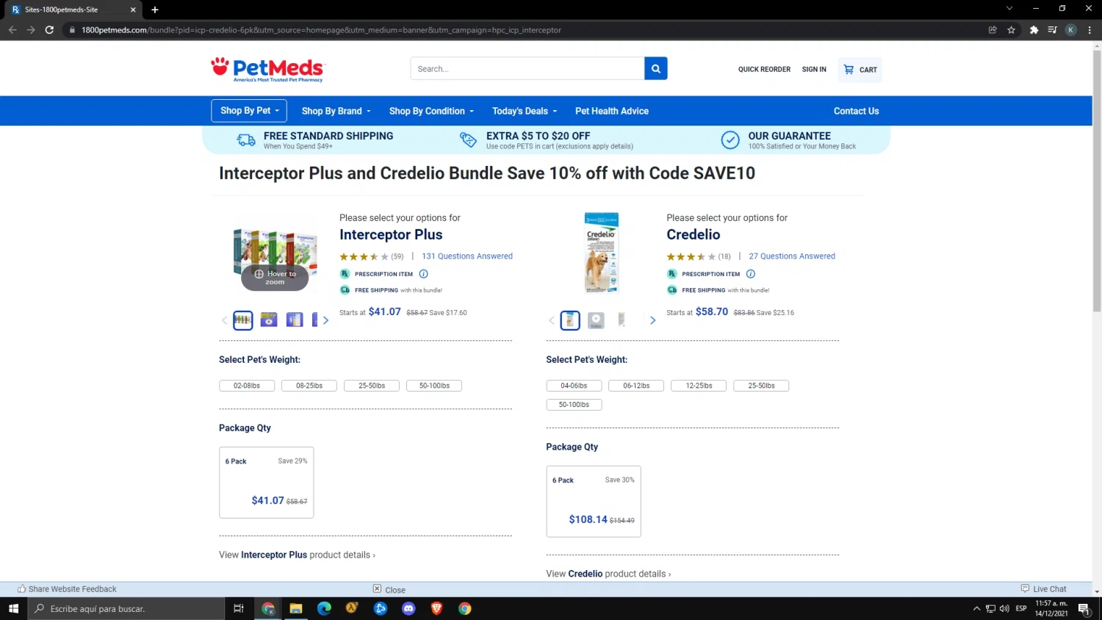The image size is (1102, 620).
Task: Select Interceptor Plus 6 Pack for $41.07
Action: coord(266,483)
